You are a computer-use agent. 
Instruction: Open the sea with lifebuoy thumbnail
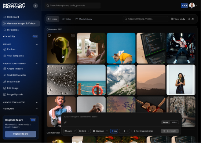pyautogui.click(x=91, y=80)
